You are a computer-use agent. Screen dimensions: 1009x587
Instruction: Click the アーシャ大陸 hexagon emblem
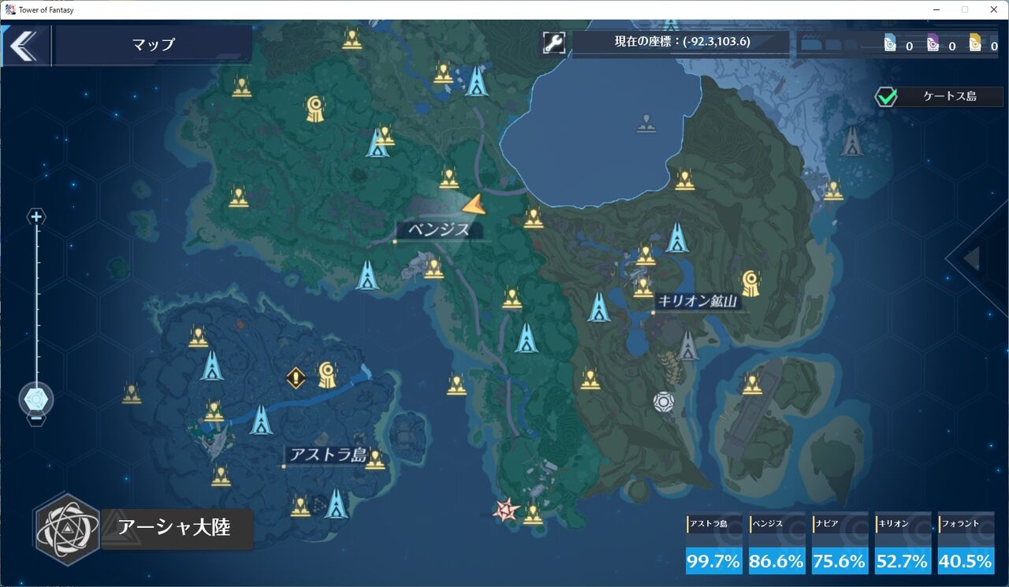pos(67,529)
